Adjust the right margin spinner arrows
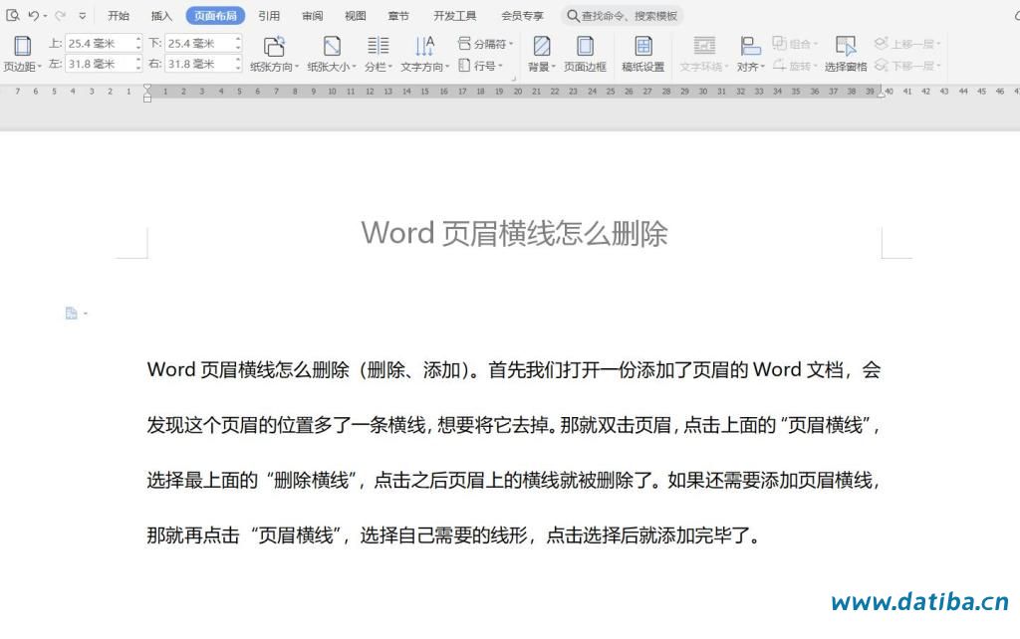This screenshot has width=1020, height=639. coord(238,64)
